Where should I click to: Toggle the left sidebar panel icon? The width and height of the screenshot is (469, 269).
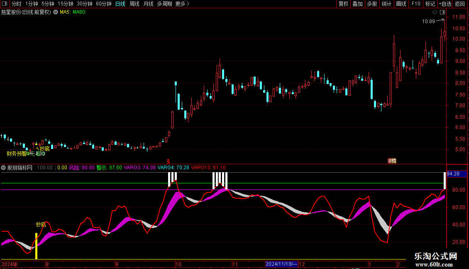5,4
